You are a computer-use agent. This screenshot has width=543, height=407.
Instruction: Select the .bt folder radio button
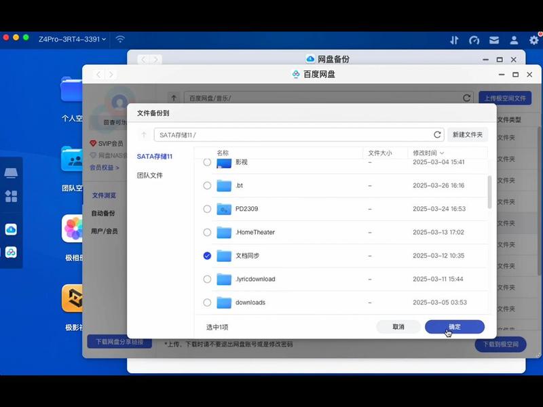point(207,185)
